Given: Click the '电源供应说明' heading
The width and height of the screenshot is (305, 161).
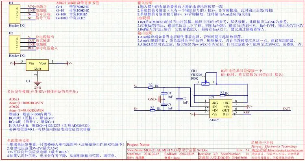Looking at the screenshot, I should pos(18,140).
